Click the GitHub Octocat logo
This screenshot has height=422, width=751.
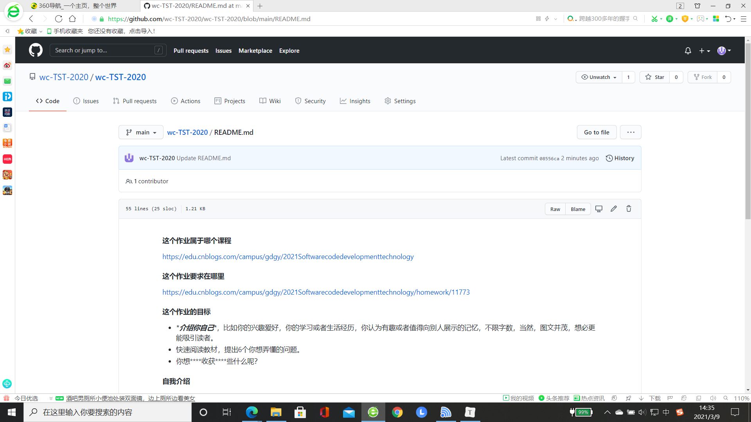pos(36,50)
